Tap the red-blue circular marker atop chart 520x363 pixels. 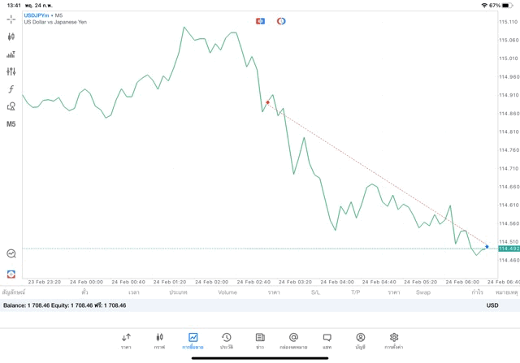click(281, 21)
